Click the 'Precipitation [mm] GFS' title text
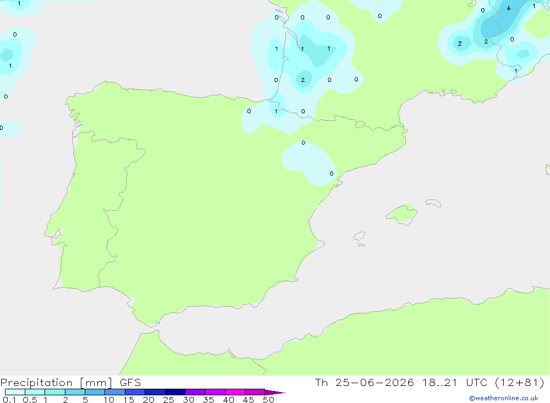550x403 pixels. [x=70, y=383]
